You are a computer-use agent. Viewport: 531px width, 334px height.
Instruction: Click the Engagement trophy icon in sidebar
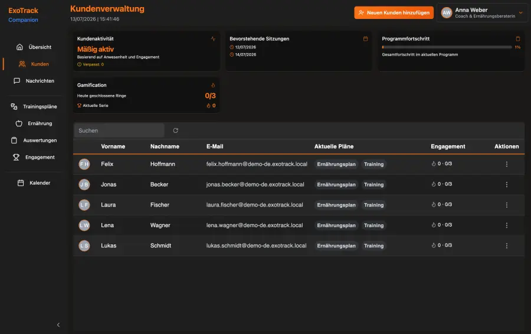click(x=16, y=158)
